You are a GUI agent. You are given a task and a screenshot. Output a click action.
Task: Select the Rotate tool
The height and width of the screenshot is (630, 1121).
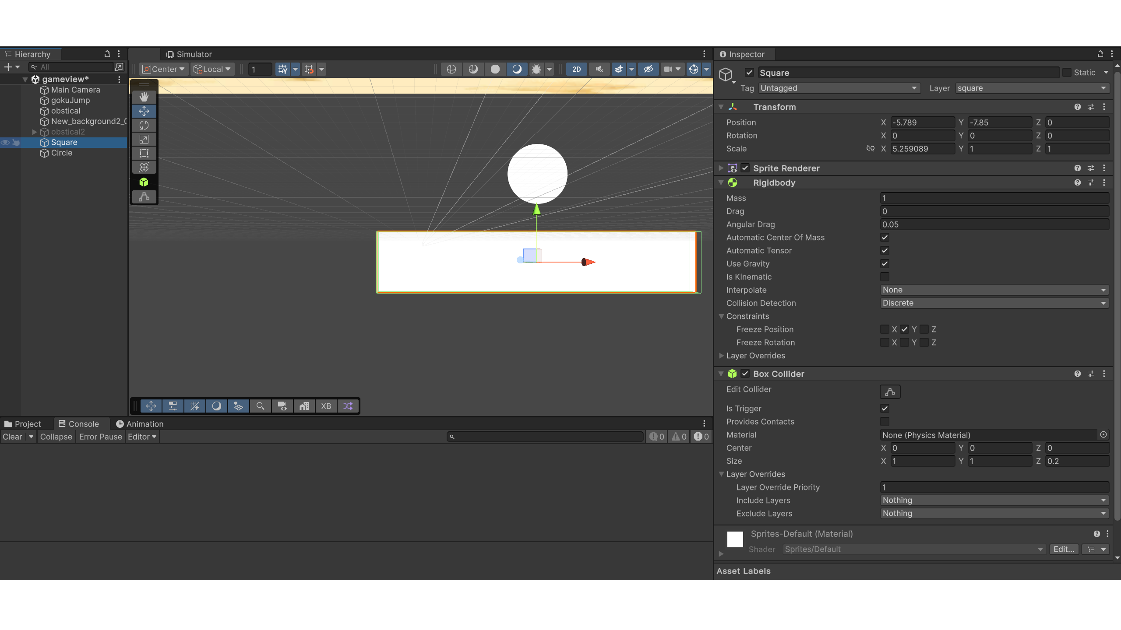(x=144, y=125)
